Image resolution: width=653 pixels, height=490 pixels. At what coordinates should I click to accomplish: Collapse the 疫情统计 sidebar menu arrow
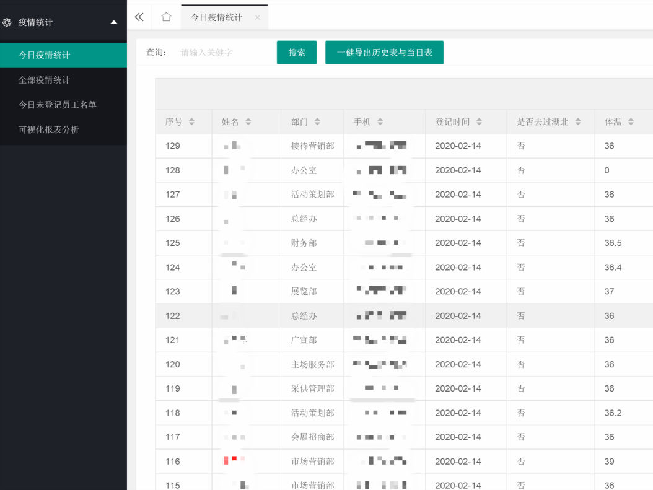point(113,22)
